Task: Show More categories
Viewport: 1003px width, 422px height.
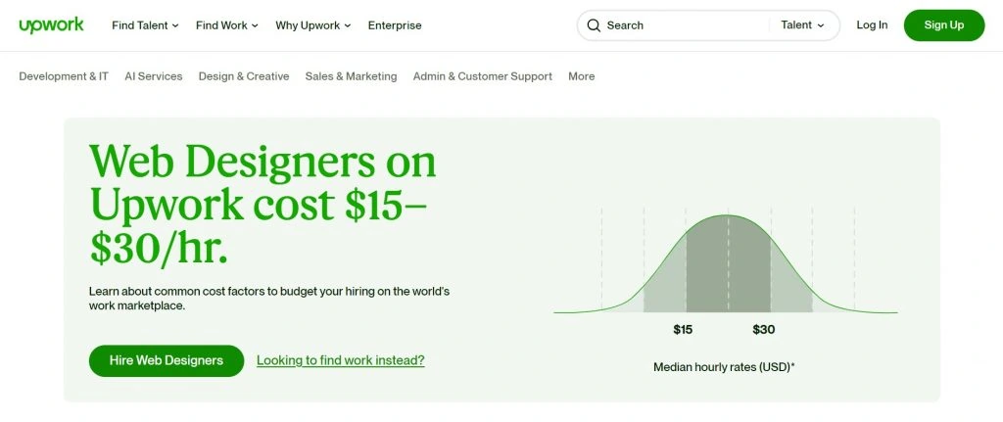Action: tap(581, 76)
